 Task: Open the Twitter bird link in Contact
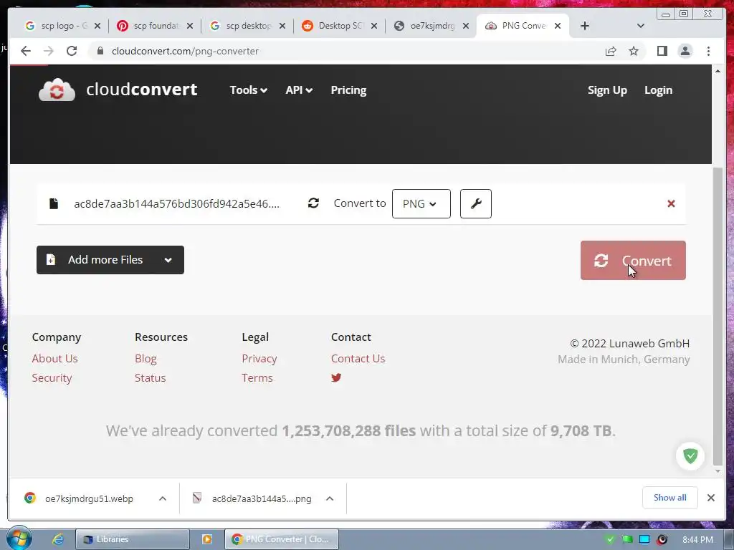[336, 377]
